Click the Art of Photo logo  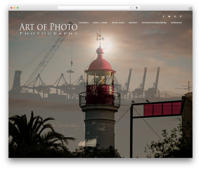pos(49,29)
